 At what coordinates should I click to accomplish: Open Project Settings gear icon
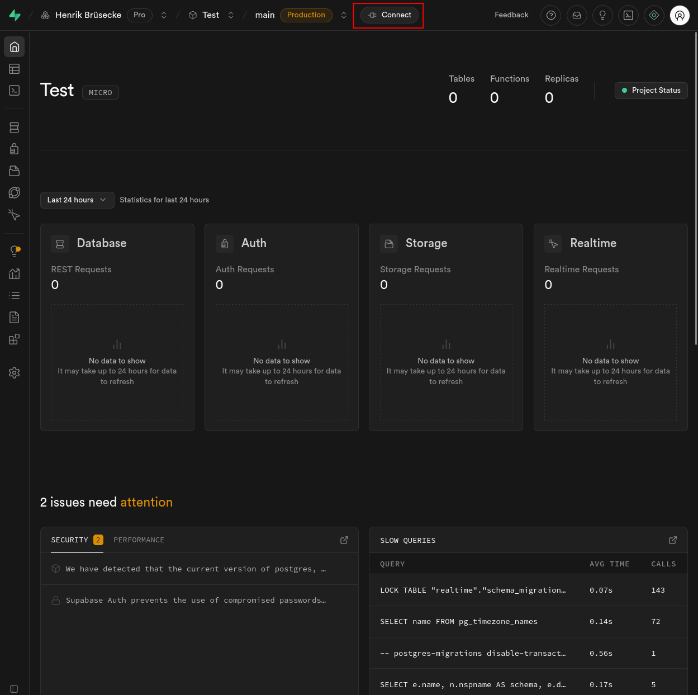15,373
